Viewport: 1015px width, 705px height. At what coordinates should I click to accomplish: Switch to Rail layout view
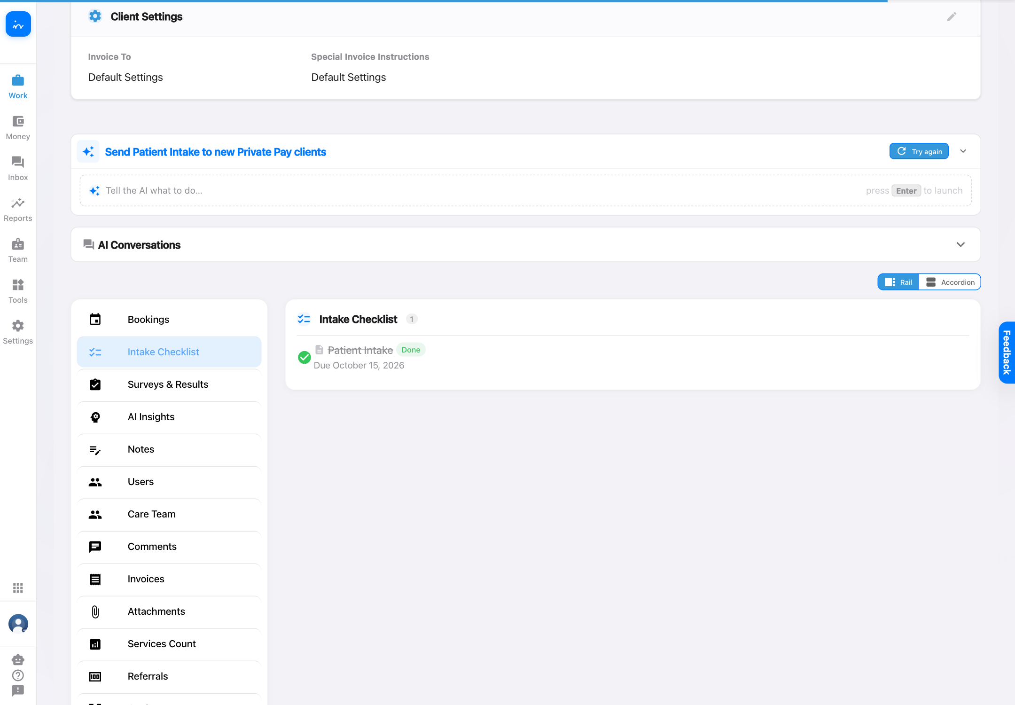point(898,282)
